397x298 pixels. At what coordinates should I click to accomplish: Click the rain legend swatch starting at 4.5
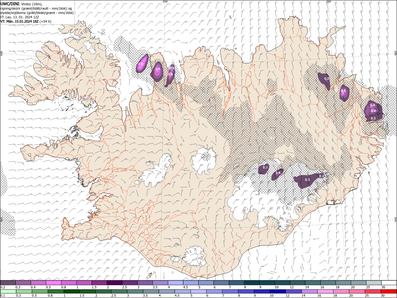pyautogui.click(x=182, y=291)
